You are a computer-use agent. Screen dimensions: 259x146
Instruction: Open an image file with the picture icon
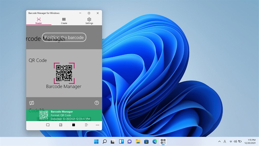pyautogui.click(x=61, y=125)
